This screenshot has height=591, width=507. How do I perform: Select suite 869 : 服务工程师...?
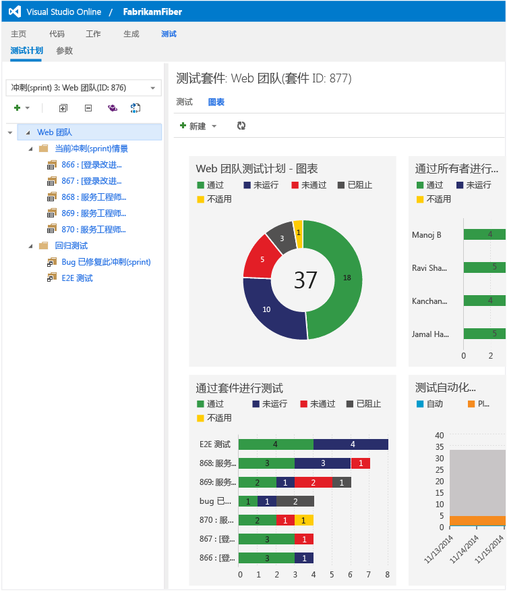click(94, 213)
